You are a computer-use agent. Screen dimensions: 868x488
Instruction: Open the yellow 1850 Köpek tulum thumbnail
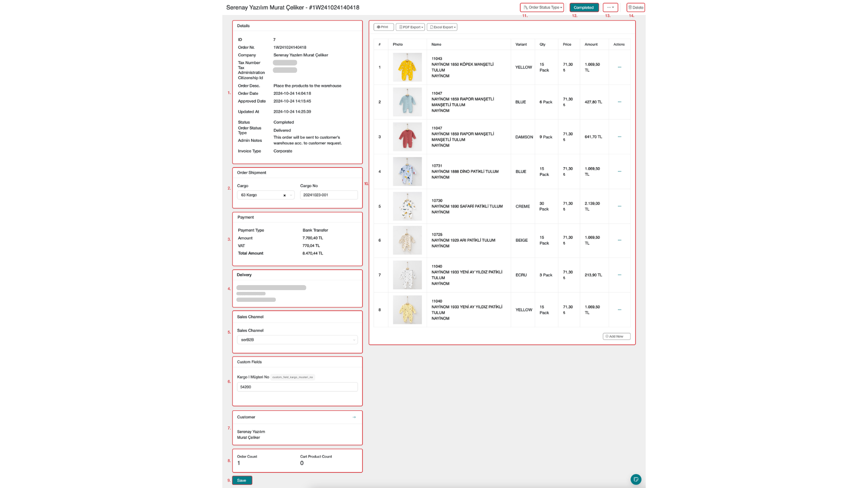(407, 67)
